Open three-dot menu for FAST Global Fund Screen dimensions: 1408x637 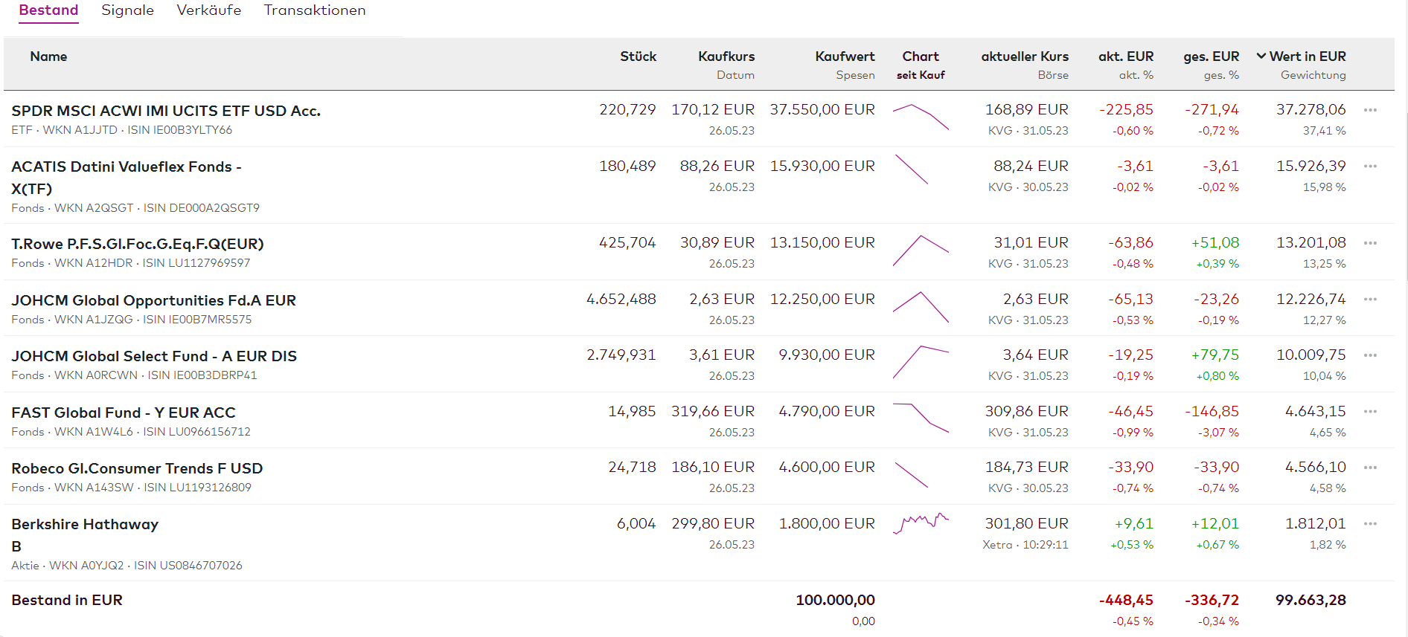coord(1370,412)
